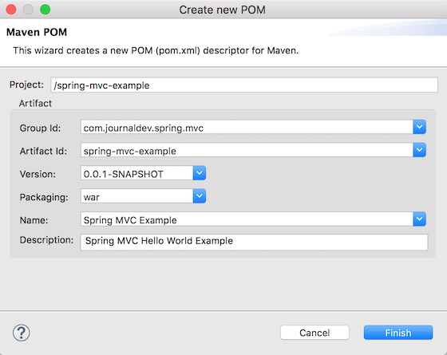Open the Packaging dropdown arrow
447x355 pixels.
pos(200,196)
